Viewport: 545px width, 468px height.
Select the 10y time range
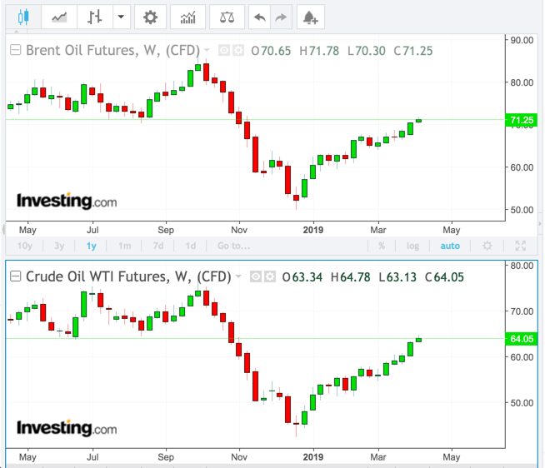click(24, 246)
